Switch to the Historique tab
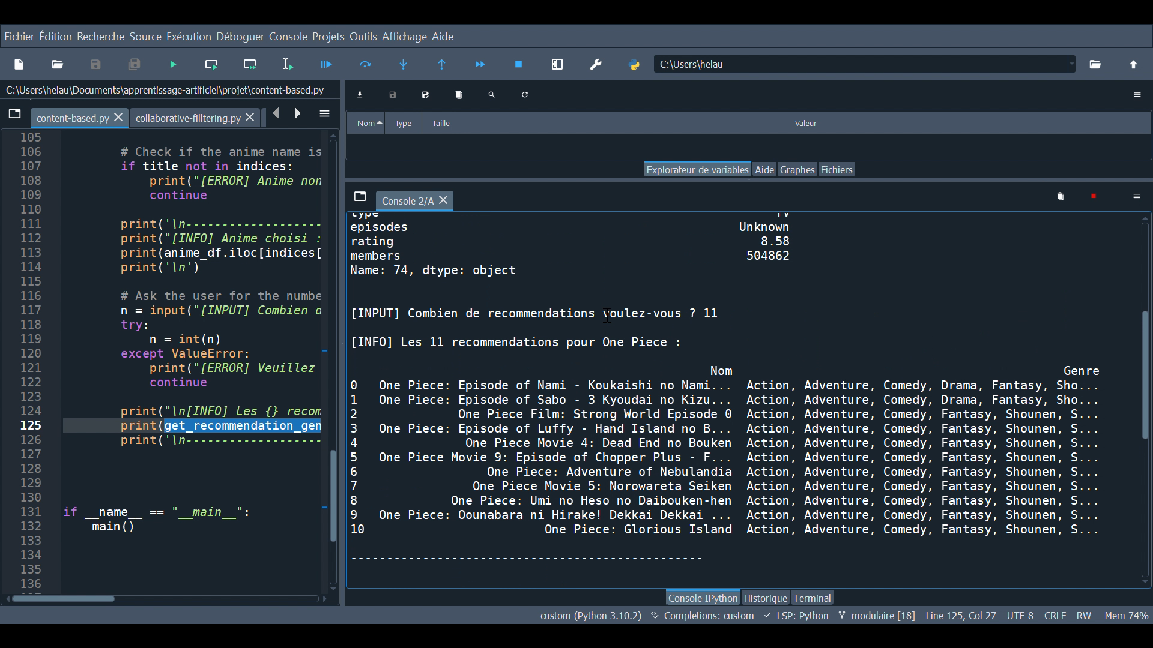The height and width of the screenshot is (648, 1153). click(765, 598)
